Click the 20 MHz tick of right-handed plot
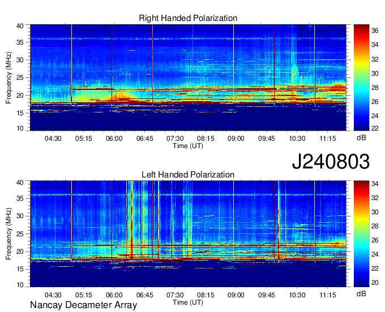 [20, 96]
